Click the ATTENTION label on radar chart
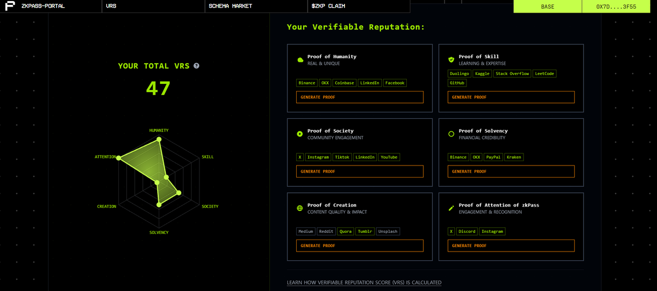 [106, 157]
